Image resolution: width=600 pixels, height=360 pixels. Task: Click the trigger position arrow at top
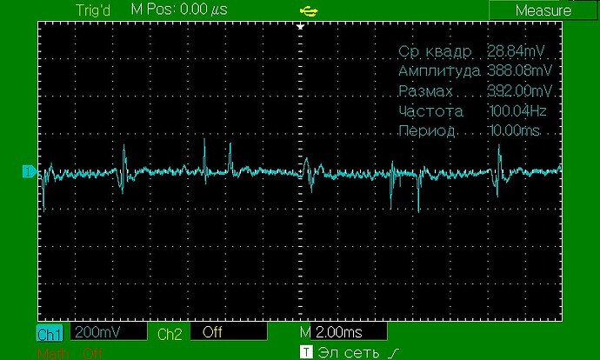click(x=301, y=27)
